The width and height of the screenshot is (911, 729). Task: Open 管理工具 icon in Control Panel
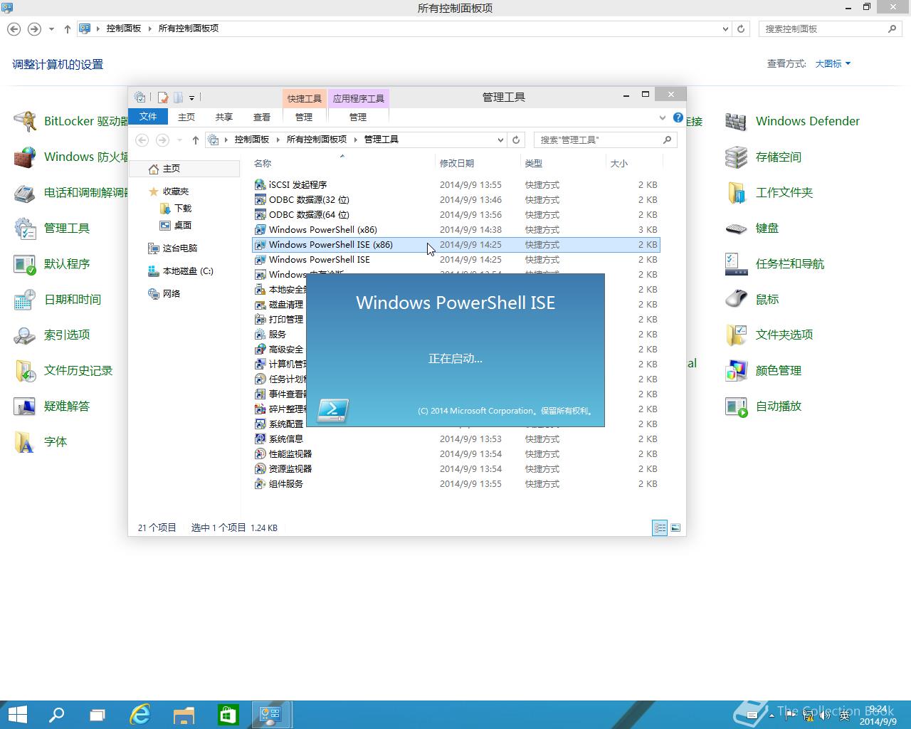(x=25, y=228)
